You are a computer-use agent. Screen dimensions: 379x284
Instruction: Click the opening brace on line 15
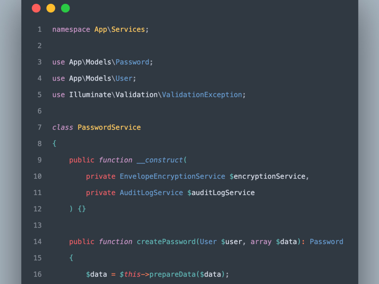[x=71, y=258]
